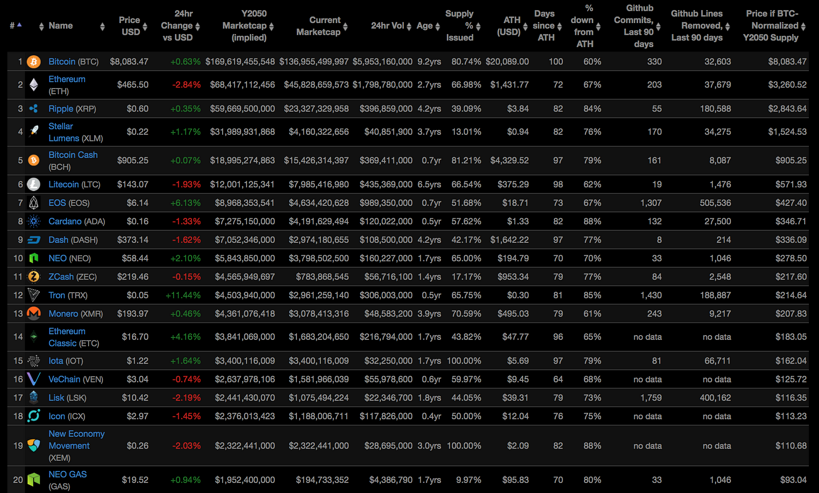The width and height of the screenshot is (819, 493).
Task: Click the New Economy Movement logo icon
Action: coord(34,445)
